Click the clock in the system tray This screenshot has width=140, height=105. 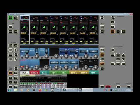[128, 90]
